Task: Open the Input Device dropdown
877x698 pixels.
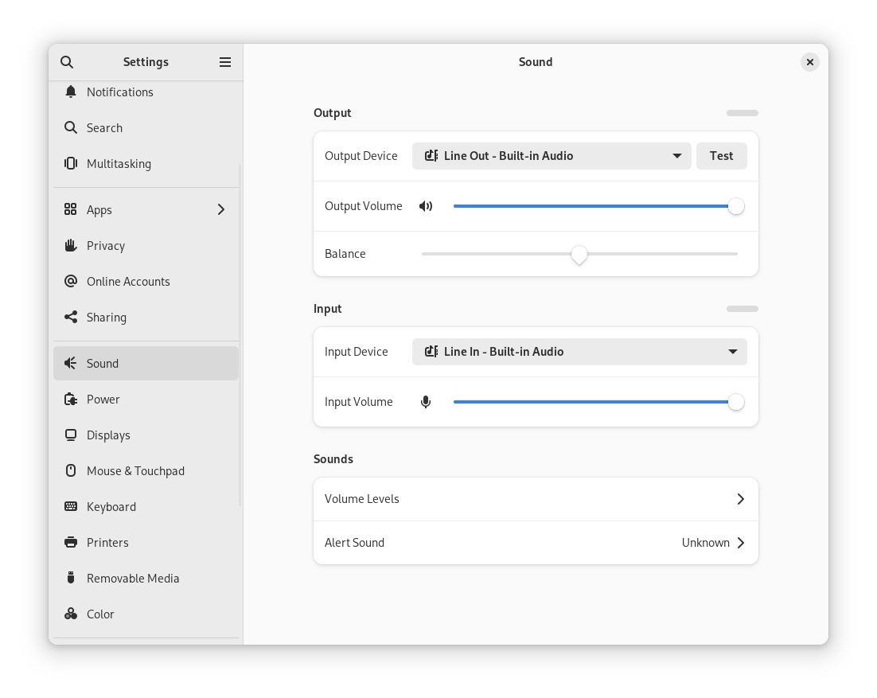Action: click(x=579, y=351)
